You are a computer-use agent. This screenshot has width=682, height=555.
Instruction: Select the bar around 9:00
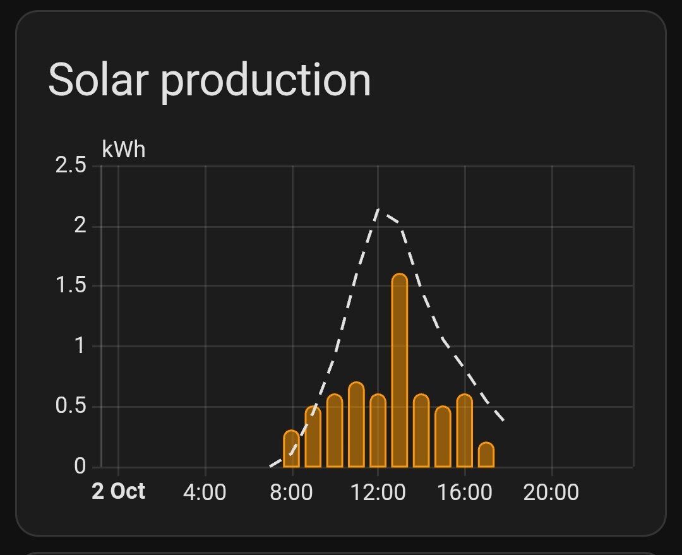(x=311, y=436)
